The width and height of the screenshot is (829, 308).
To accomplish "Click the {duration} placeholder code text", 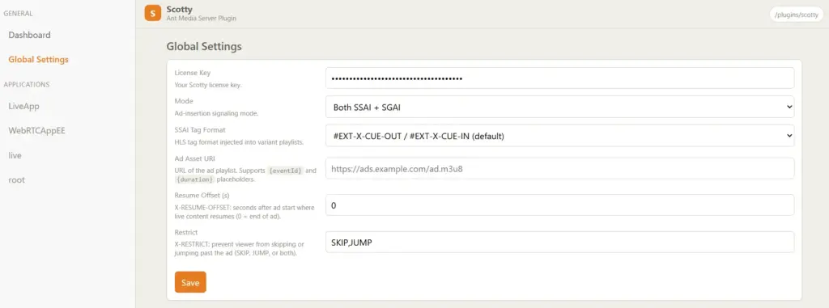I will pos(194,179).
